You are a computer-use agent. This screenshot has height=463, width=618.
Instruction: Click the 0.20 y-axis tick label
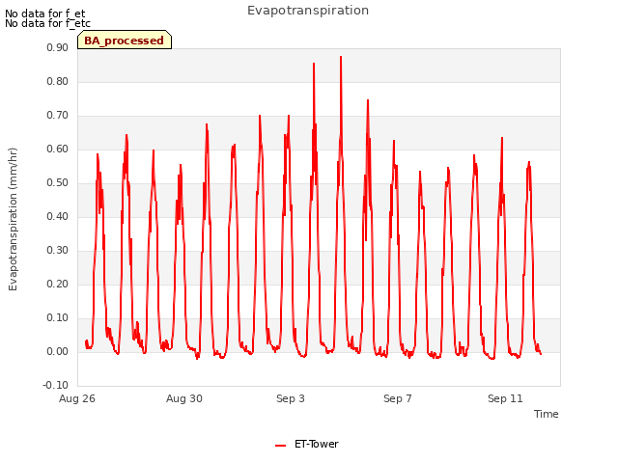pyautogui.click(x=57, y=285)
